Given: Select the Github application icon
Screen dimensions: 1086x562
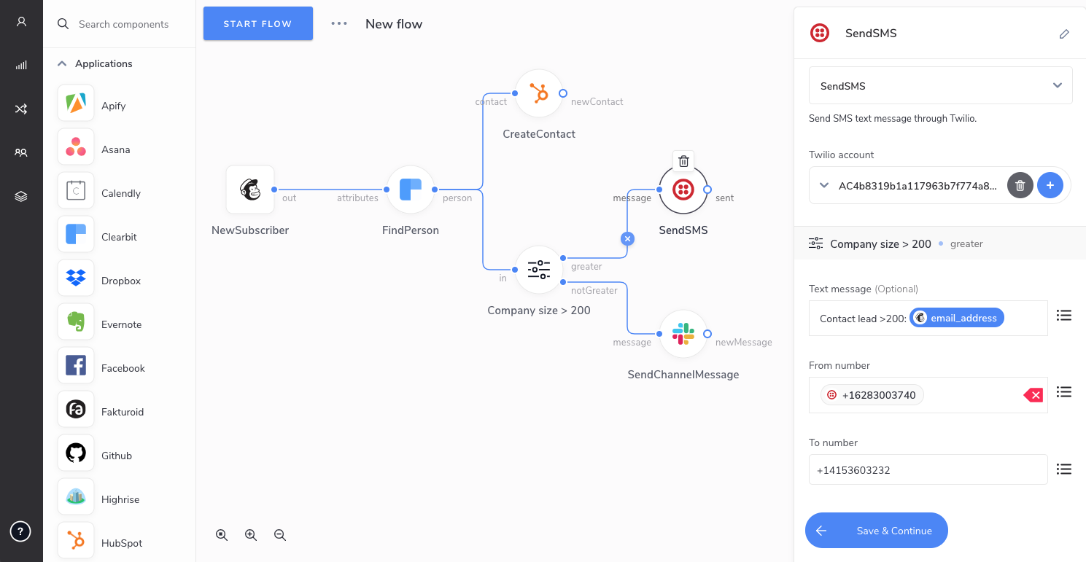Looking at the screenshot, I should 76,453.
